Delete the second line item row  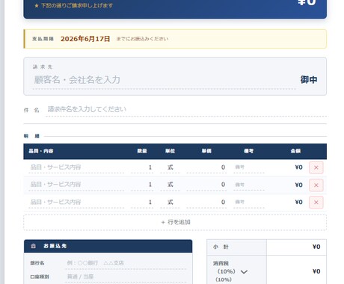tap(316, 185)
